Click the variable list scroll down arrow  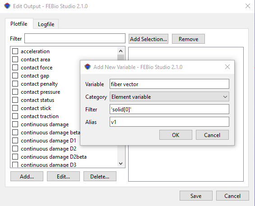(x=121, y=164)
